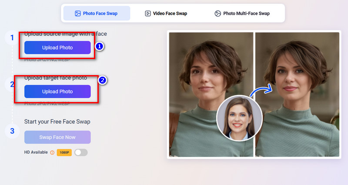Select the circular target face thumbnail
This screenshot has width=348, height=185.
[x=239, y=117]
